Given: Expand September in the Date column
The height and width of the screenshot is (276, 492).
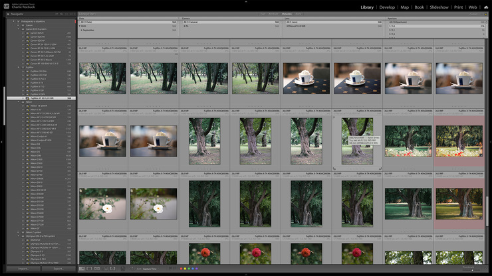Looking at the screenshot, I should (82, 30).
